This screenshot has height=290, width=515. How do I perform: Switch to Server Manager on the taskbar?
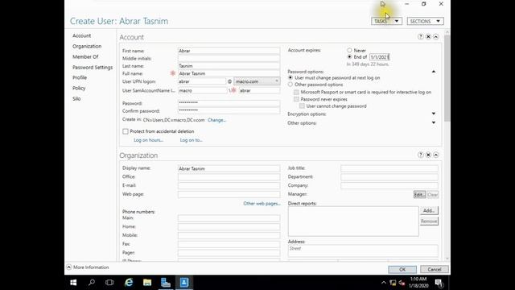(166, 283)
